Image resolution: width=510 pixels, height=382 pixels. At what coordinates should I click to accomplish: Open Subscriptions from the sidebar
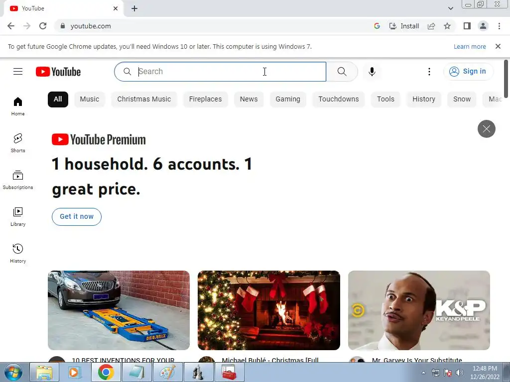tap(18, 180)
